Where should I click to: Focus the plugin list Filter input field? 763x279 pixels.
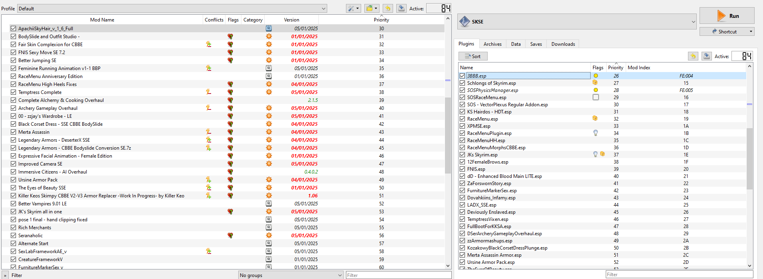pos(679,274)
